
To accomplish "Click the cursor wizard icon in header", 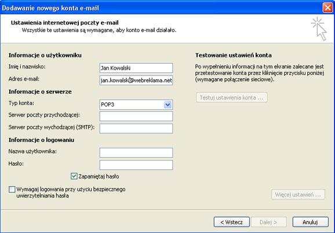I will pos(319,29).
